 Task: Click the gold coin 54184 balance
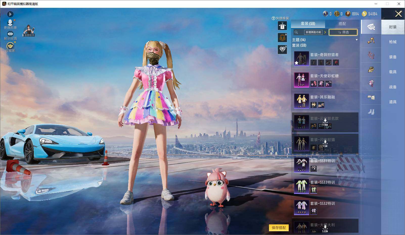click(x=370, y=14)
